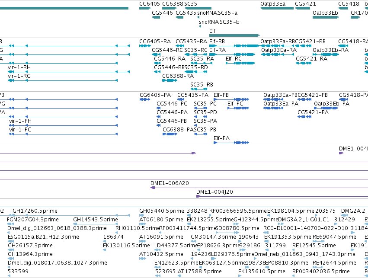368x278 pixels.
Task: Select EST GH26157.3prime
Action: pyautogui.click(x=30, y=246)
